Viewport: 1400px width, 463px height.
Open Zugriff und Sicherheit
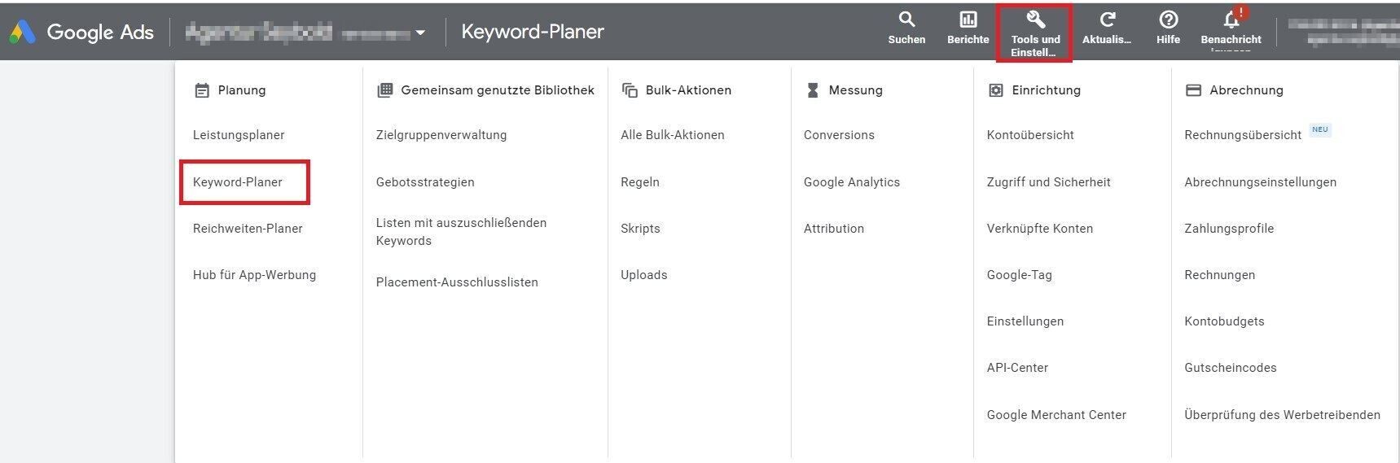pos(1049,182)
